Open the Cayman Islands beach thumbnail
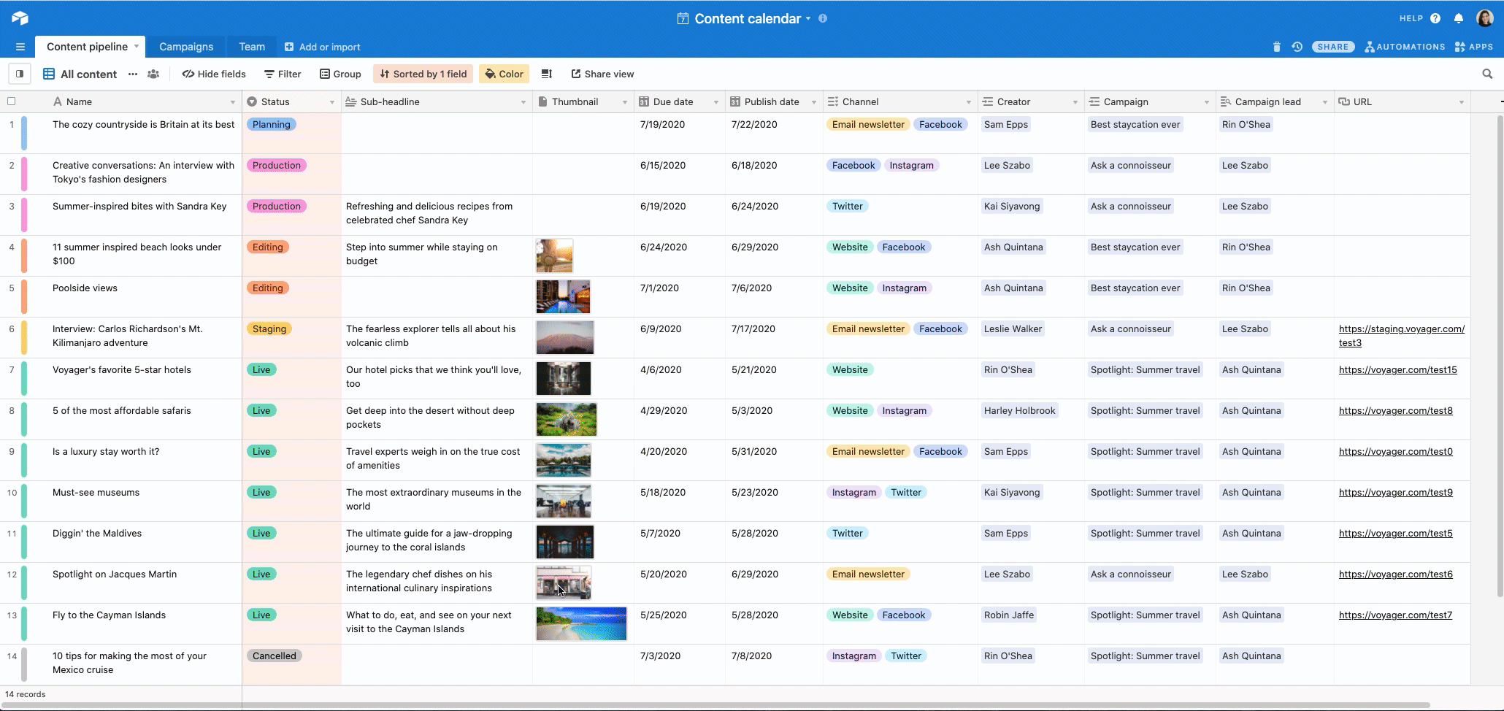 [581, 624]
